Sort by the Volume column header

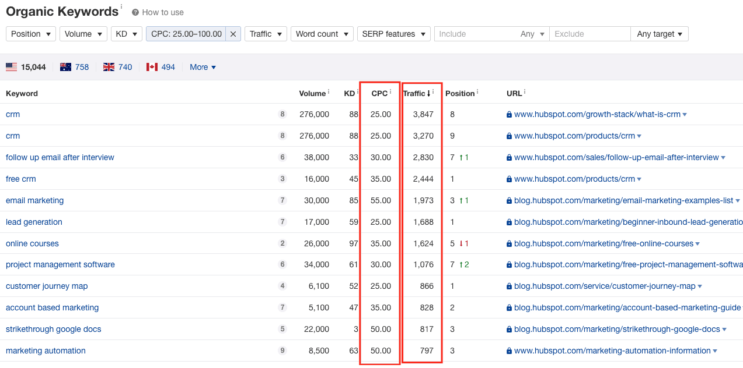point(312,93)
